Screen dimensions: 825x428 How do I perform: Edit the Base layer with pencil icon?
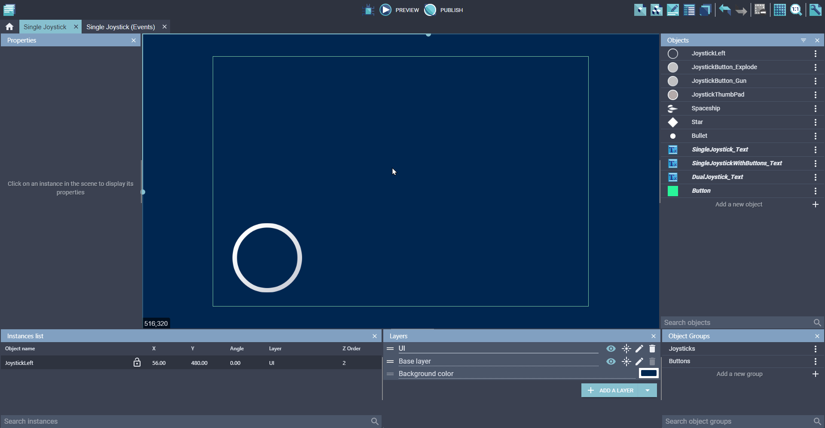click(639, 361)
